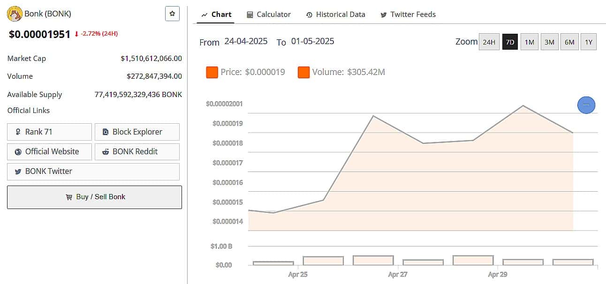
Task: Open the Calculator tab
Action: pos(269,15)
